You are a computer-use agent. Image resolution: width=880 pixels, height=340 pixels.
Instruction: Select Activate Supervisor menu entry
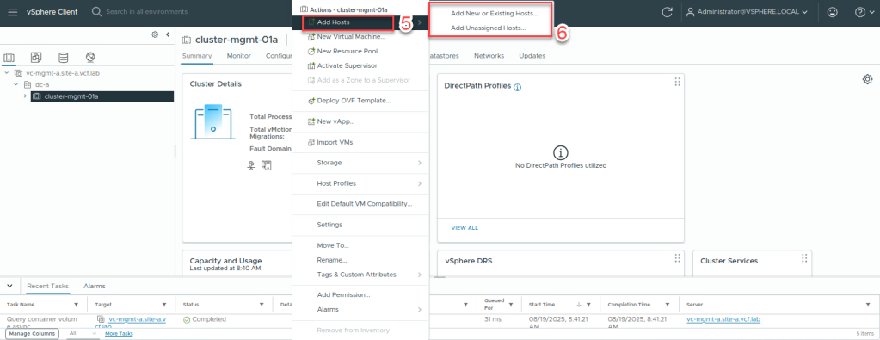pyautogui.click(x=347, y=65)
